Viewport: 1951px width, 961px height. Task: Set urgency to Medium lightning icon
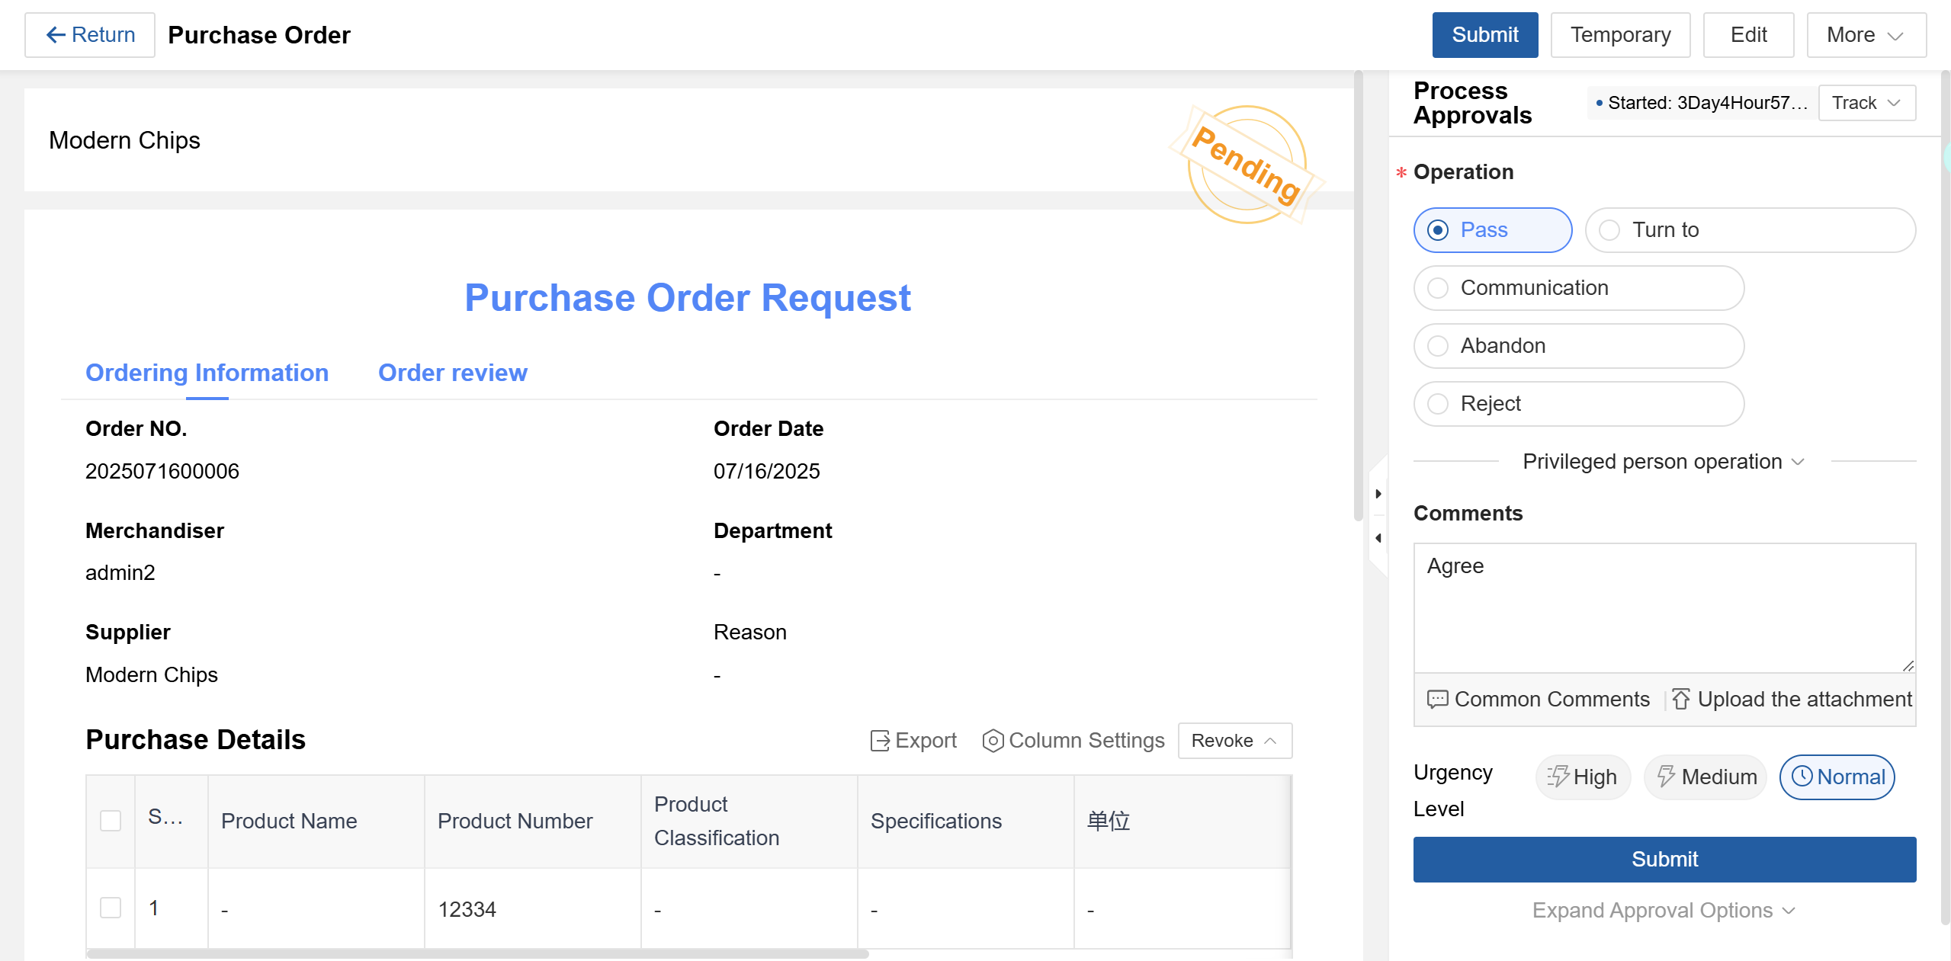coord(1666,777)
